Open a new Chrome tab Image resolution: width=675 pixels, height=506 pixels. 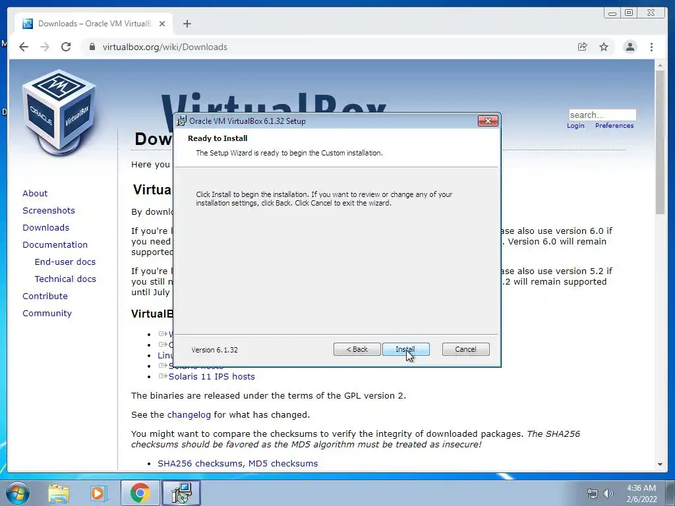click(187, 24)
